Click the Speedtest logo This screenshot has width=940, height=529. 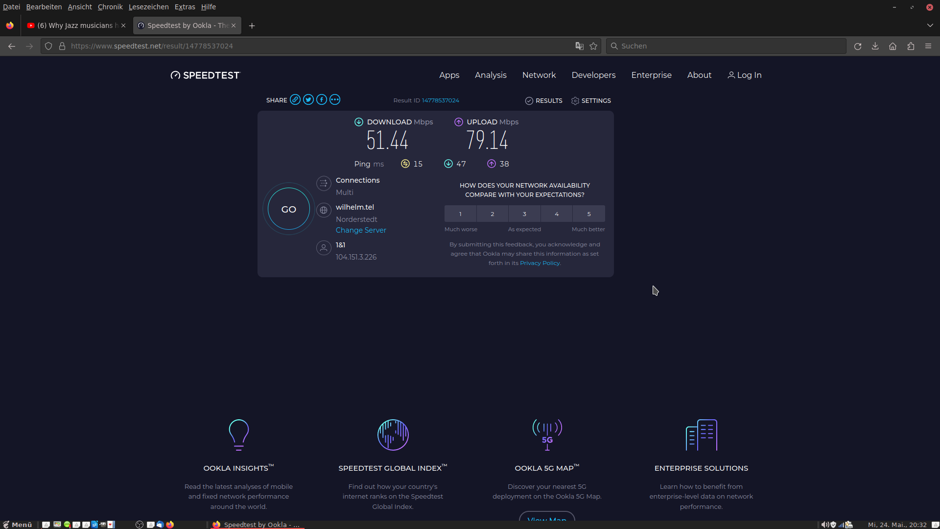(x=206, y=75)
